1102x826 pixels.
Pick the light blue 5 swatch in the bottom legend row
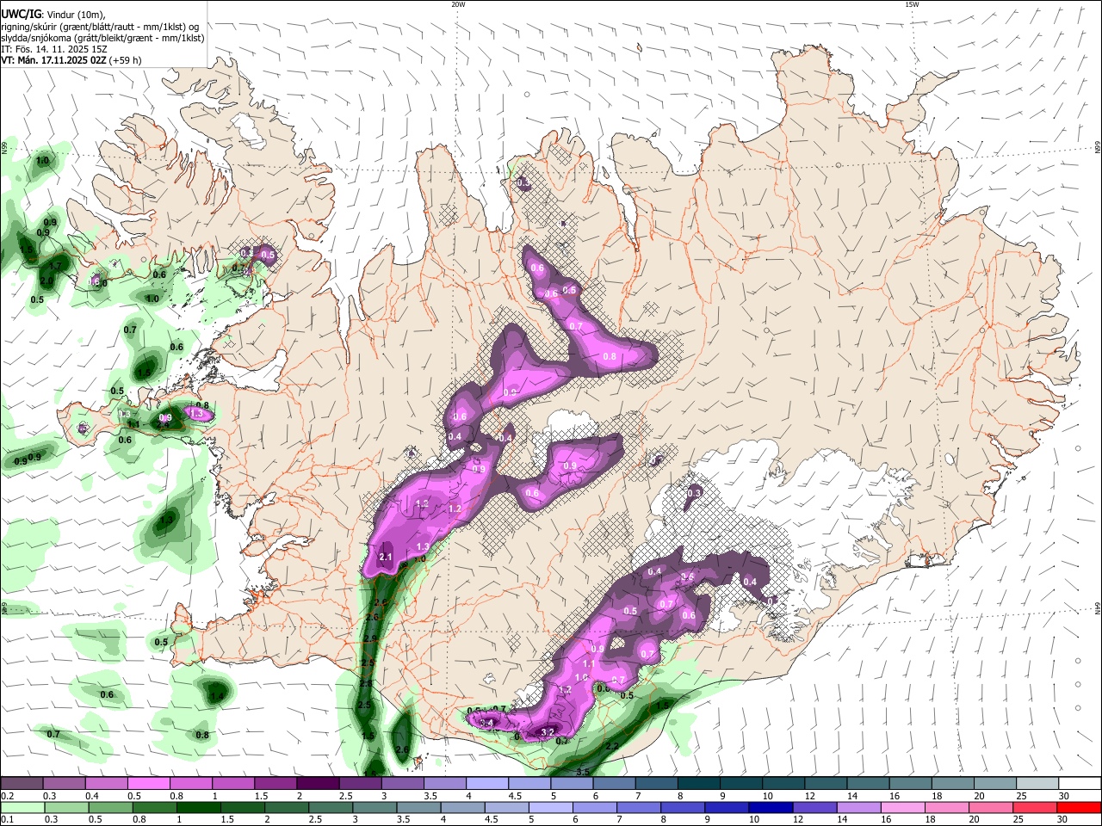coord(550,807)
